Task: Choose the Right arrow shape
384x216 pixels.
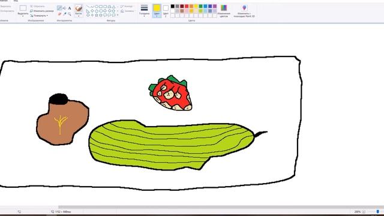Action: 105,11
